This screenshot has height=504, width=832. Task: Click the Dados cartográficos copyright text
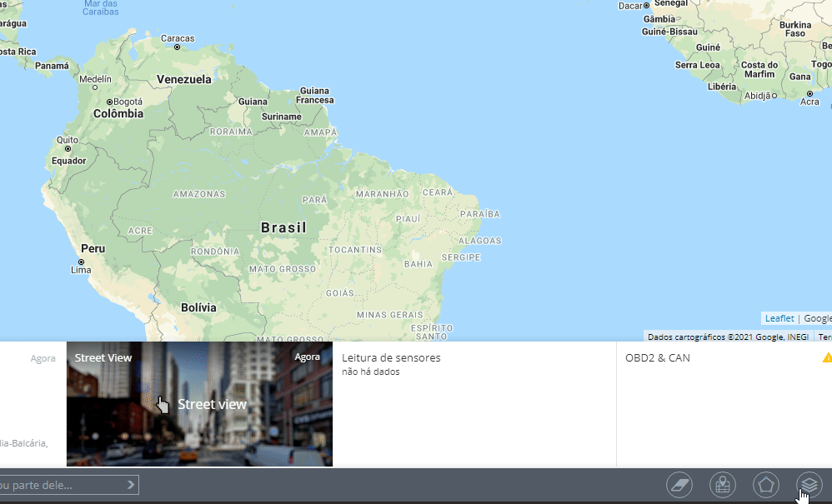point(728,337)
